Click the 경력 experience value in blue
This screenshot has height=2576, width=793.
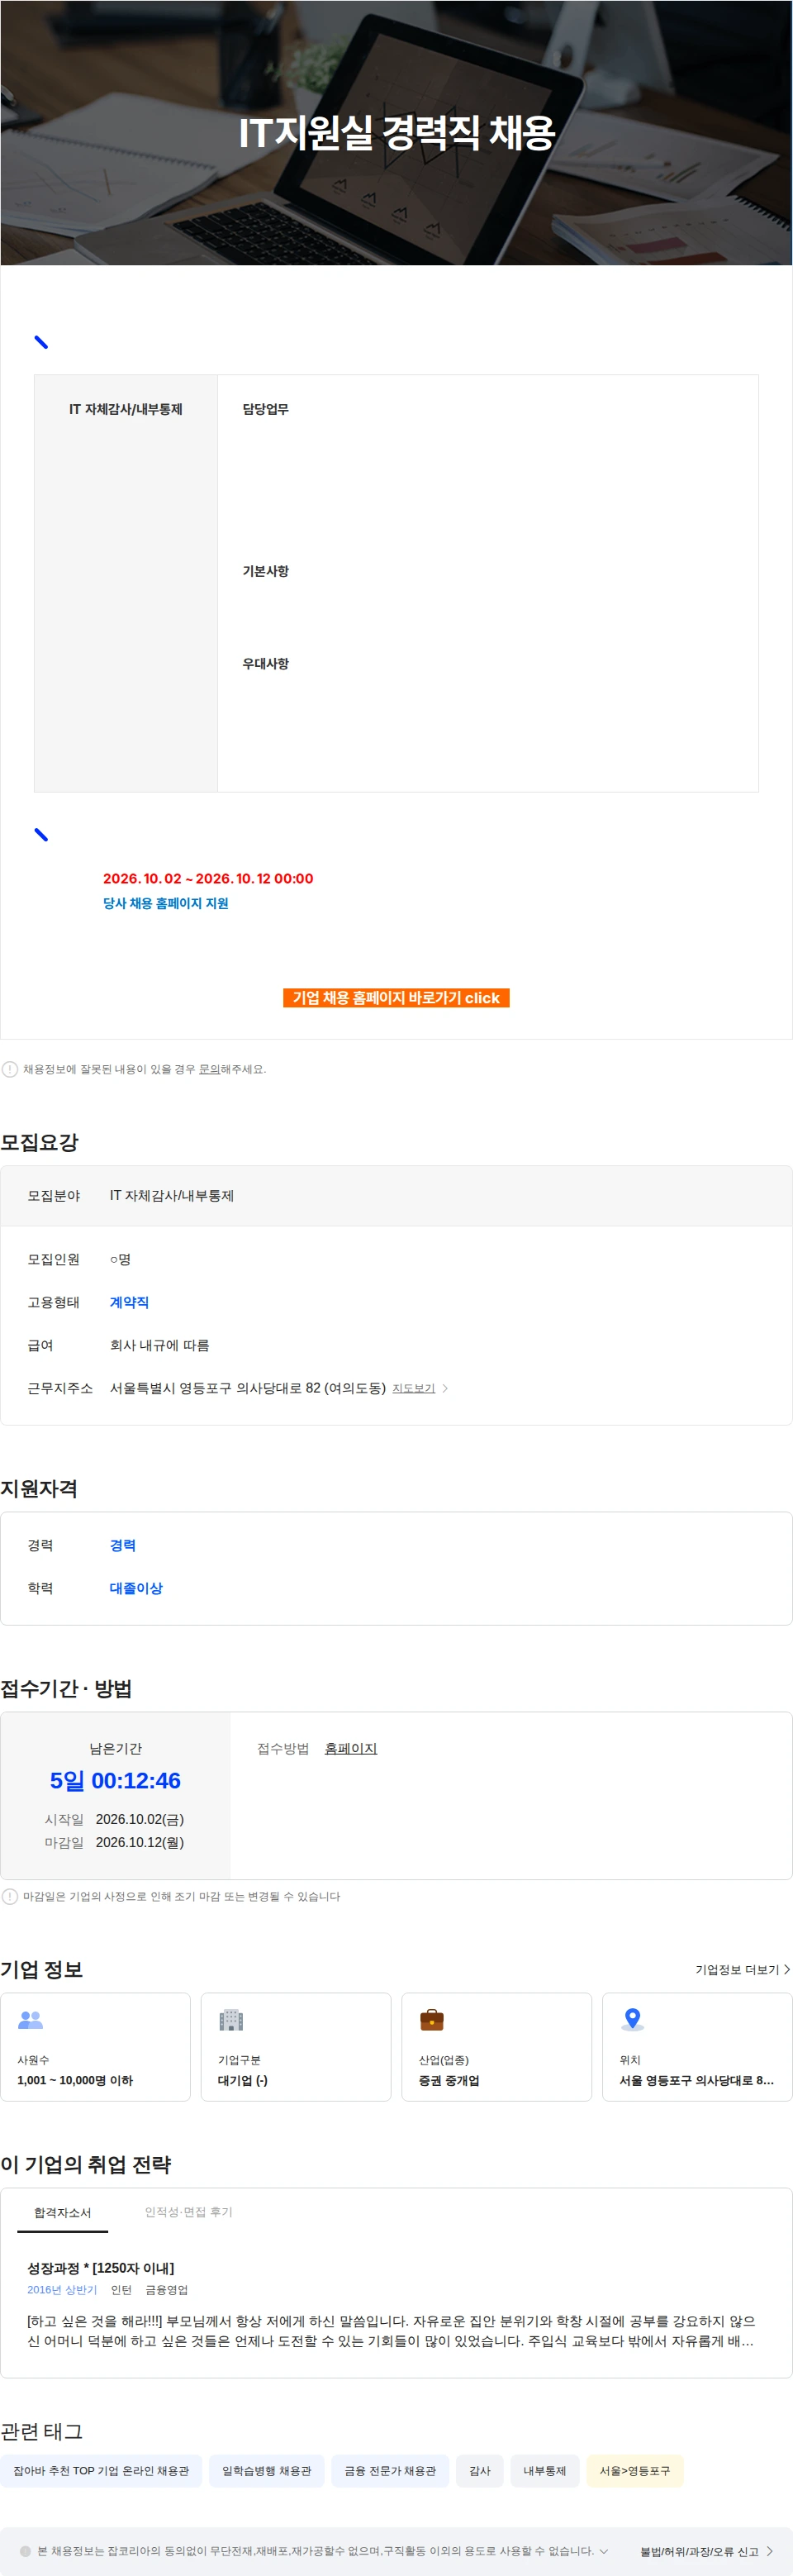(x=122, y=1545)
